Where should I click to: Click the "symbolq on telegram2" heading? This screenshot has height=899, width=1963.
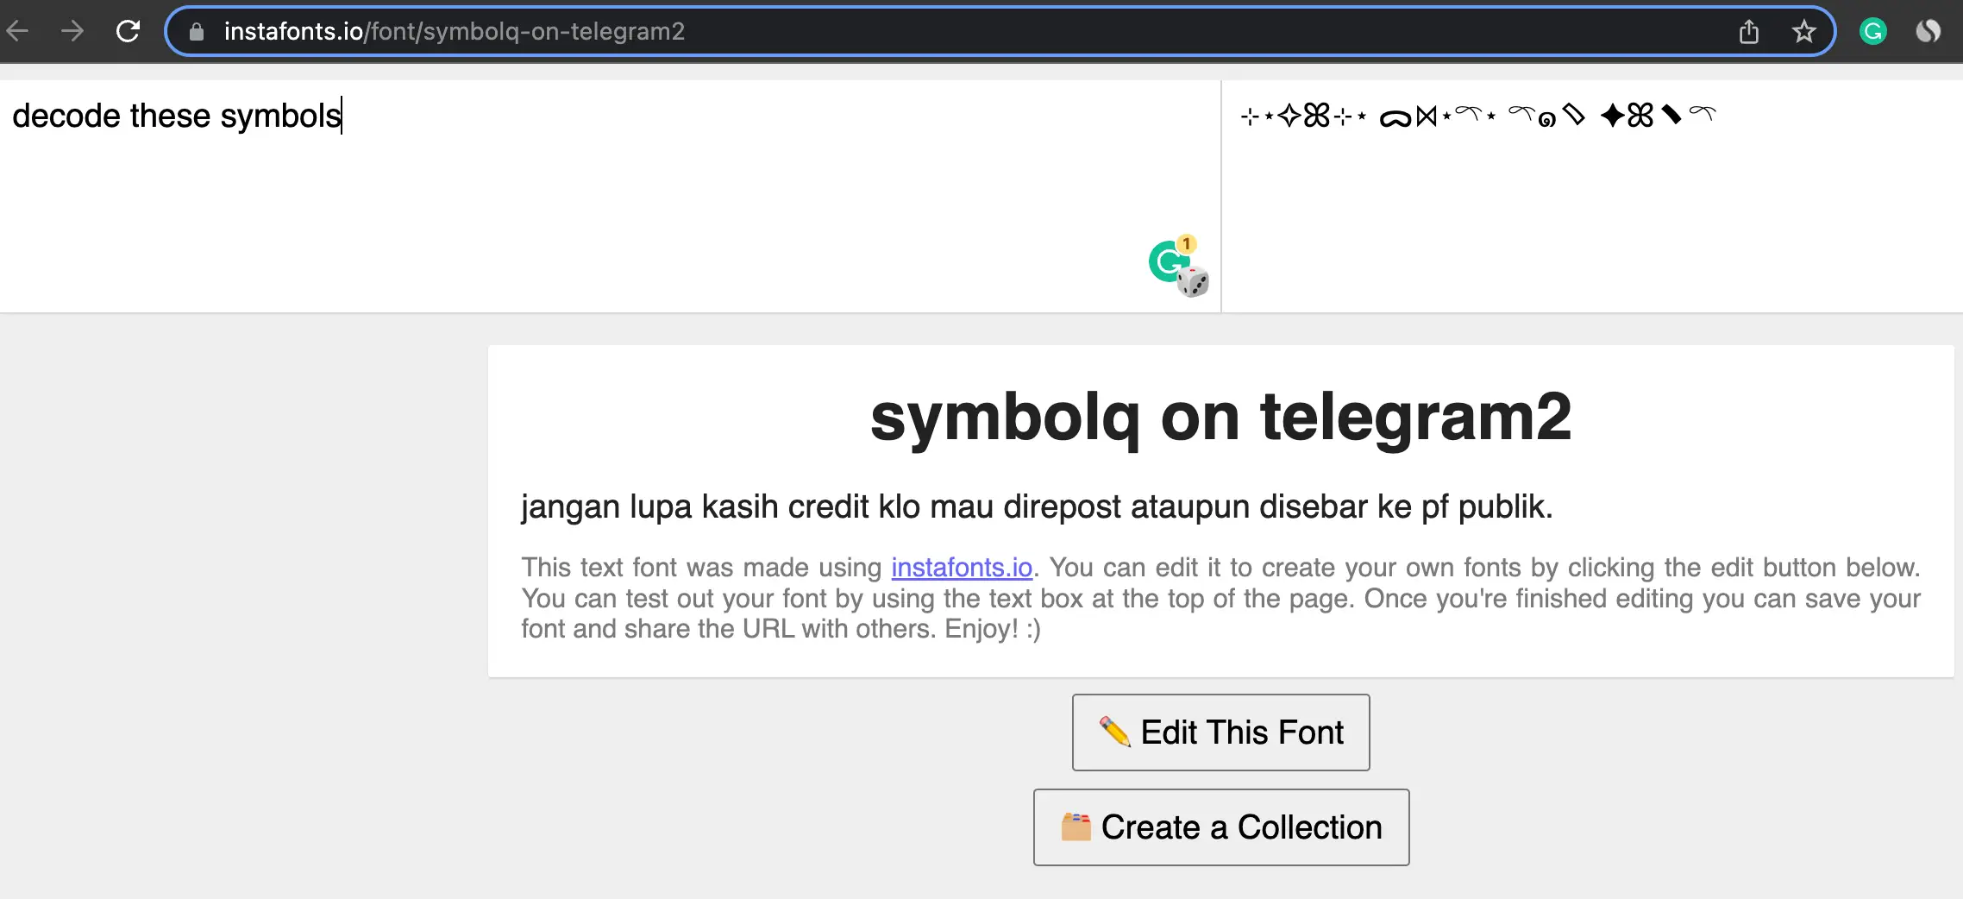click(1220, 418)
